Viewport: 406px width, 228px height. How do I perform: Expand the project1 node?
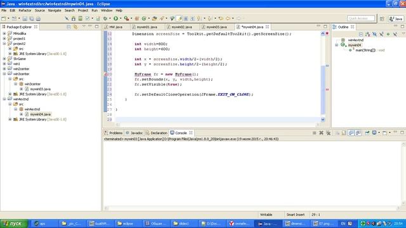(4, 39)
